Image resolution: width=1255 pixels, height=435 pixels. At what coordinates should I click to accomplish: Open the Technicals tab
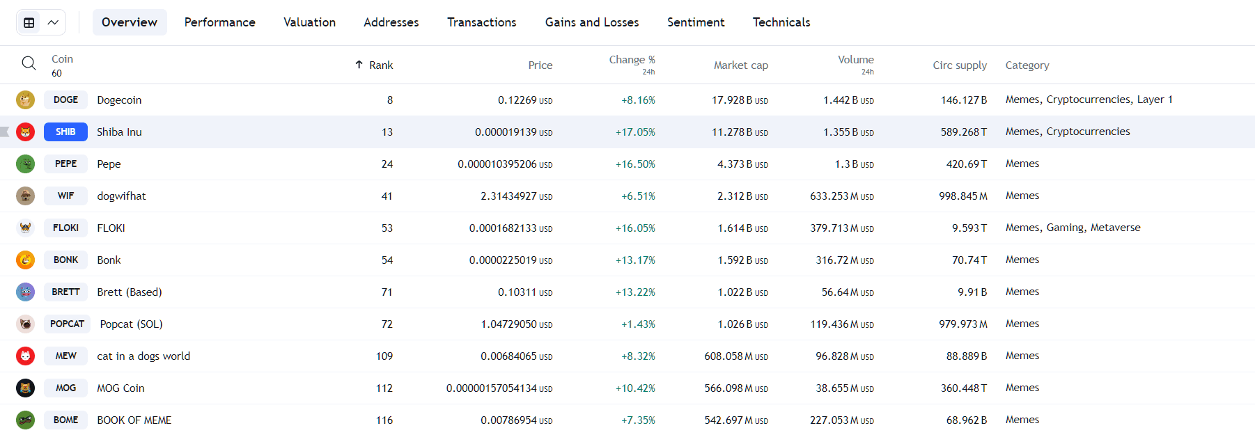(781, 22)
